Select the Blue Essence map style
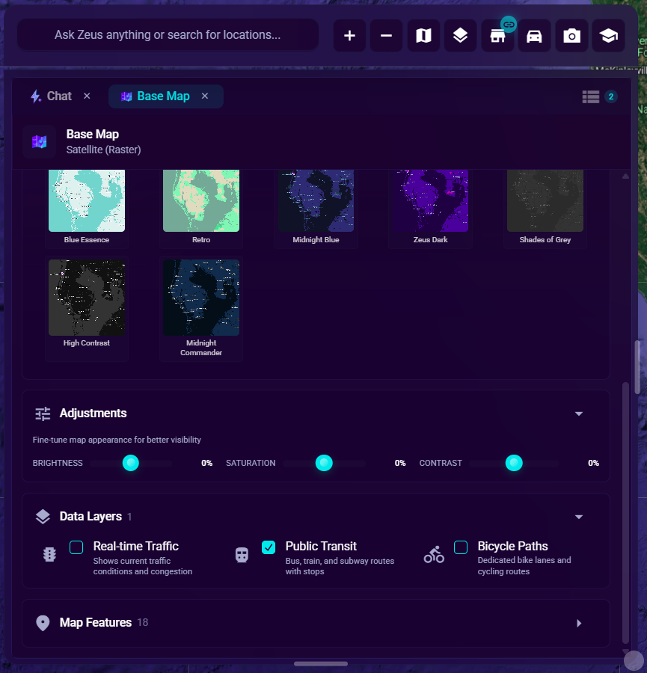 coord(87,208)
